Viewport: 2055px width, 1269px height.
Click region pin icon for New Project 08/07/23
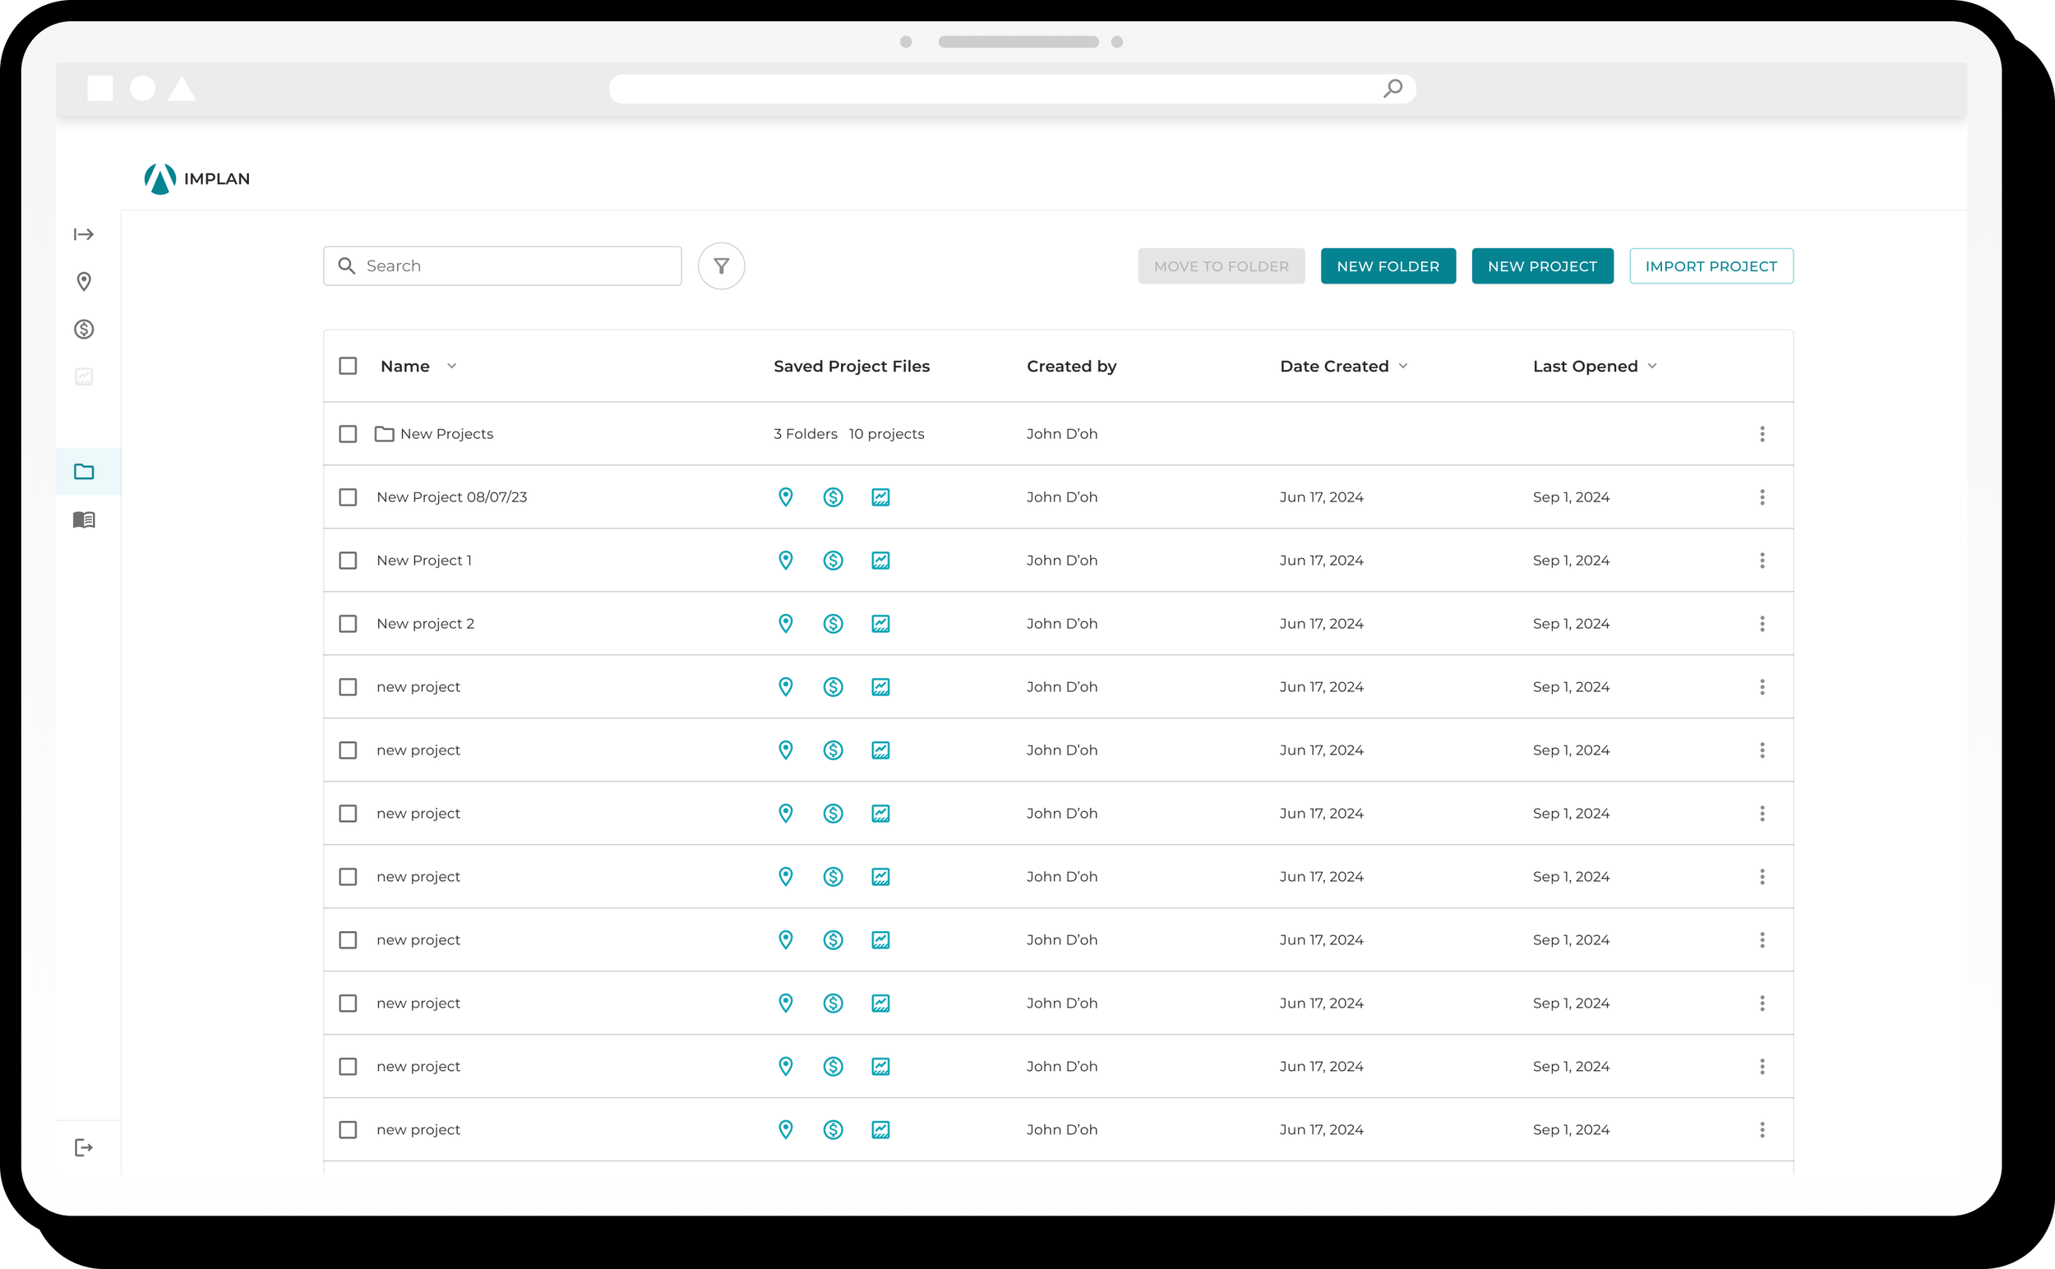point(786,497)
